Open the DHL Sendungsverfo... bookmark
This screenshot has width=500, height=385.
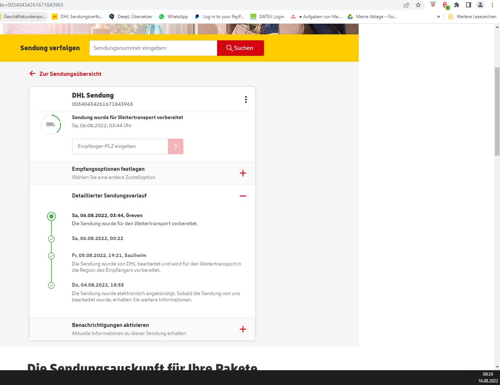point(77,17)
